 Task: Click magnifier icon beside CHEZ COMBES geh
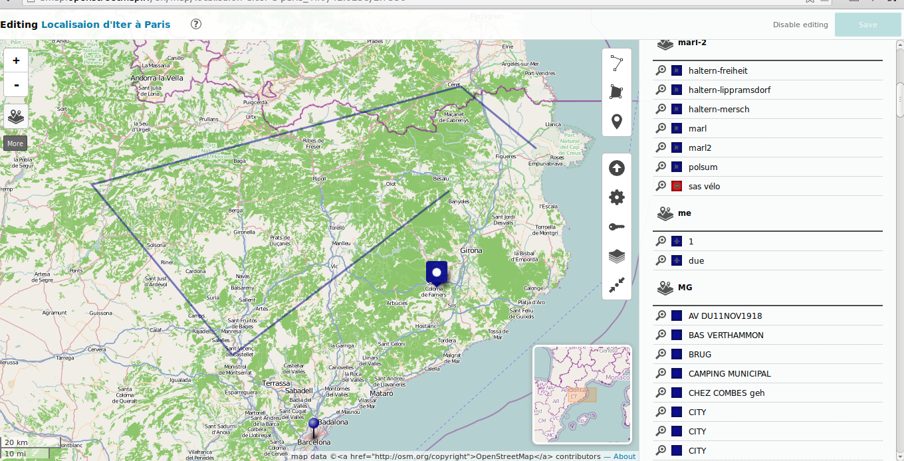pos(661,393)
